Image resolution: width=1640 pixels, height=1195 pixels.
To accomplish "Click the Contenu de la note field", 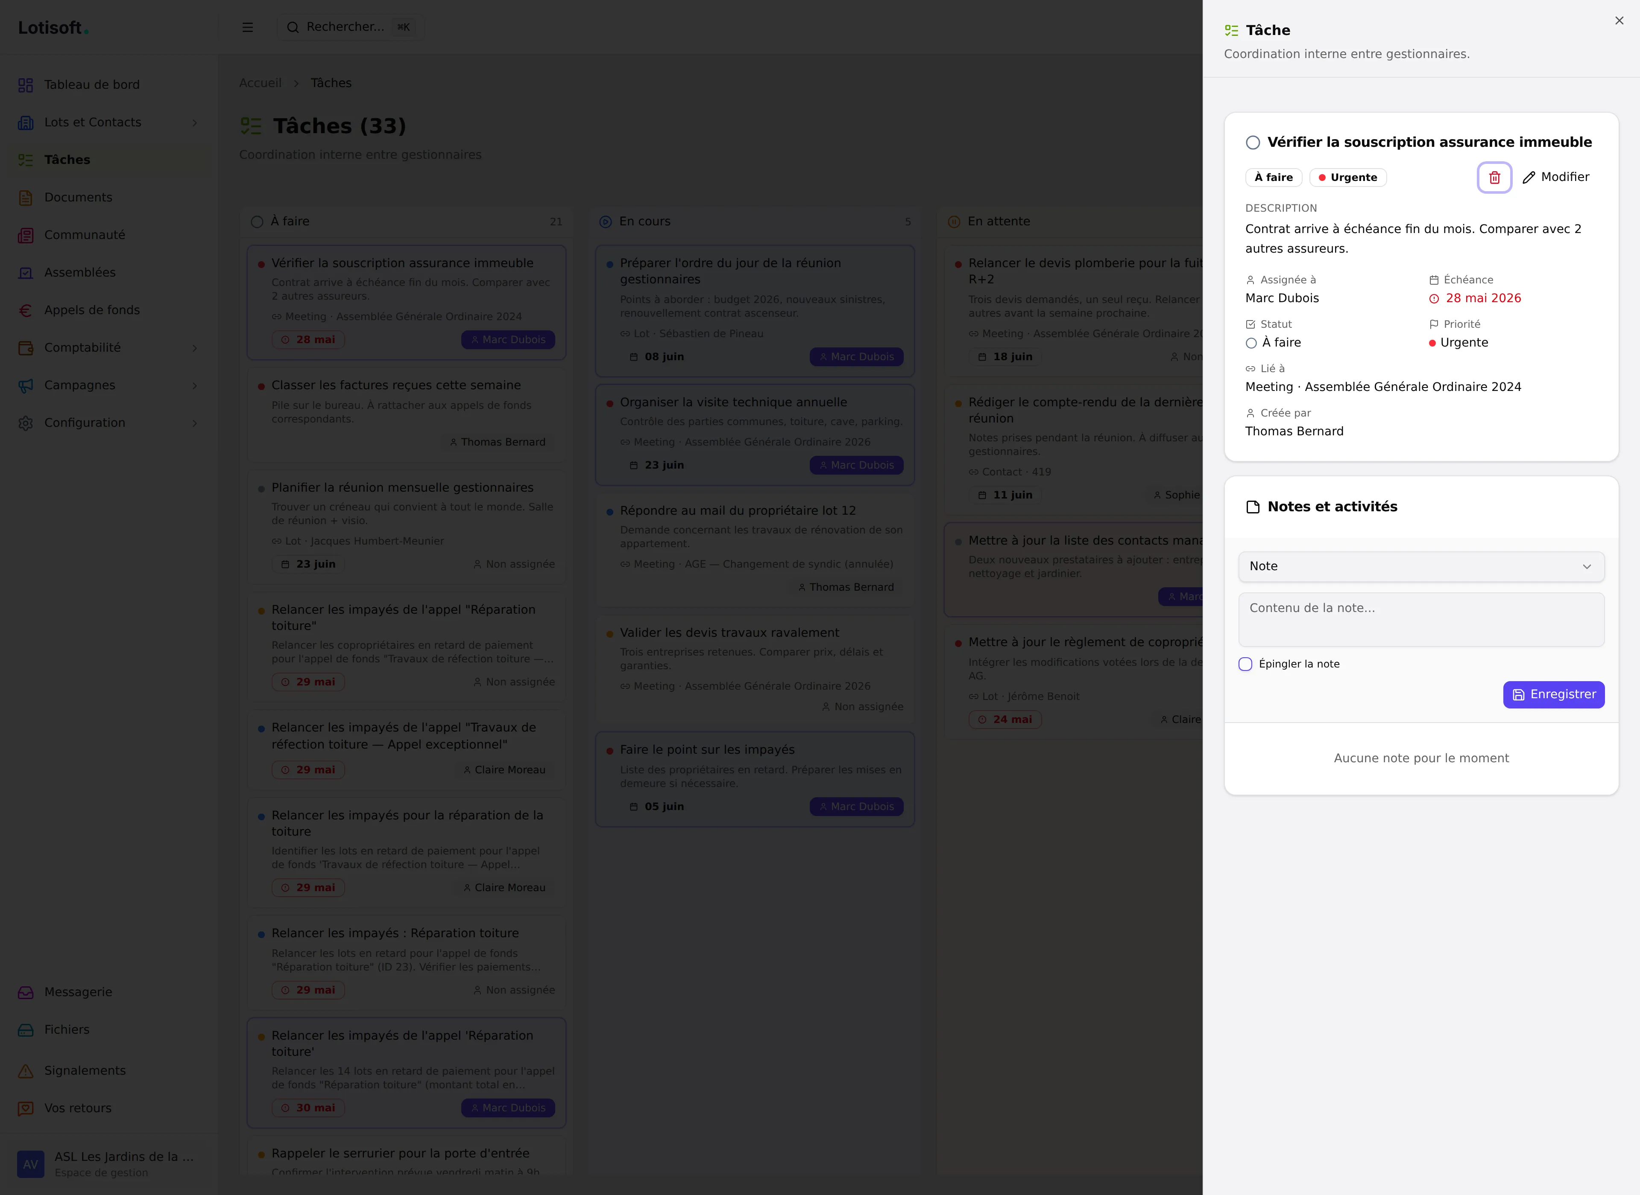I will coord(1421,619).
